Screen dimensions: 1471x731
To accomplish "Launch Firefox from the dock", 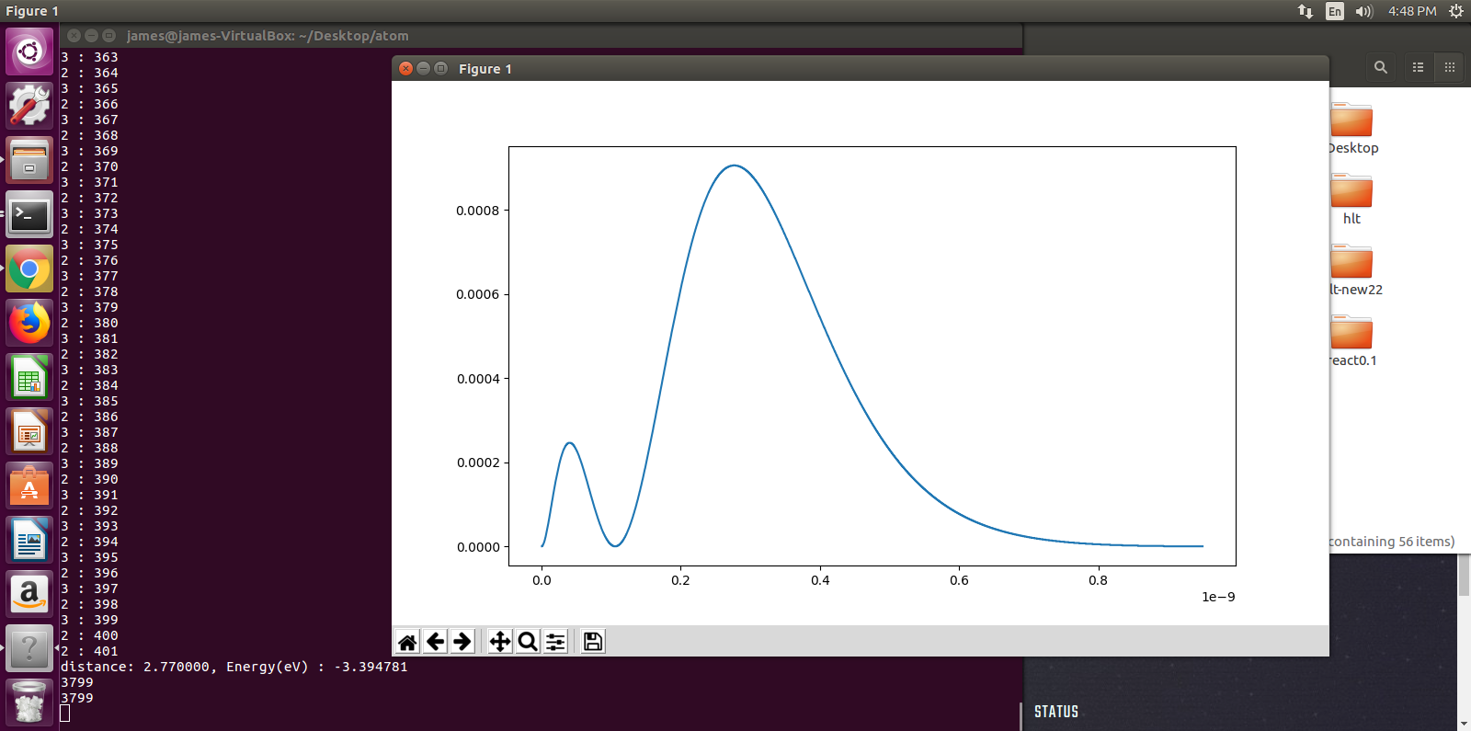I will click(x=29, y=323).
